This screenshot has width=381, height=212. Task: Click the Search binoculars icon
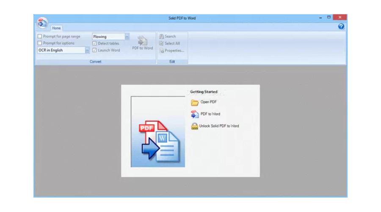coord(161,36)
